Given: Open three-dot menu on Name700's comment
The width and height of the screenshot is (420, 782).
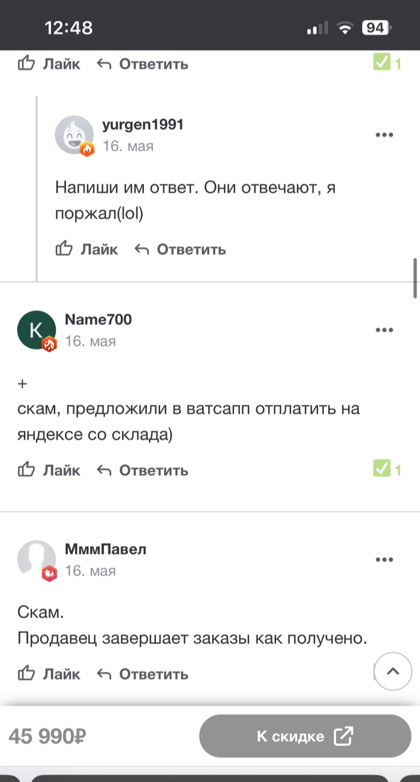Looking at the screenshot, I should (x=384, y=330).
